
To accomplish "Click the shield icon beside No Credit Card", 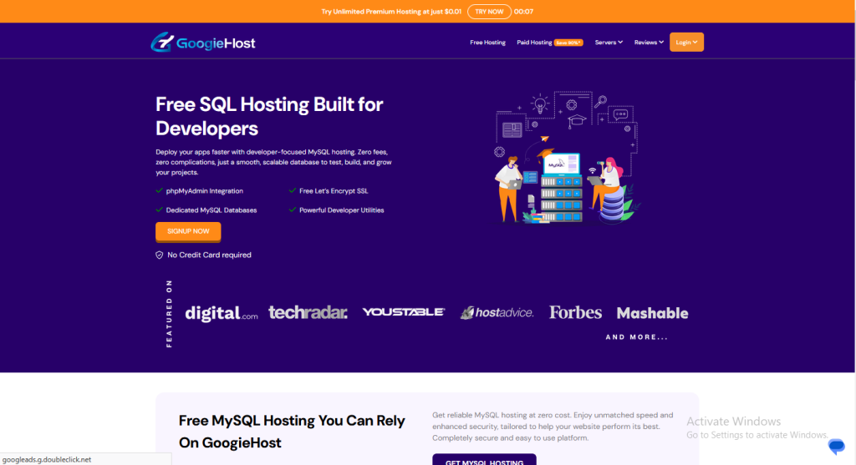I will pyautogui.click(x=160, y=255).
